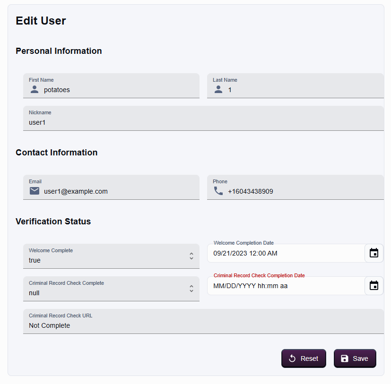Click the MM/DD/YYYY placeholder date input
This screenshot has height=384, width=391.
(x=251, y=286)
